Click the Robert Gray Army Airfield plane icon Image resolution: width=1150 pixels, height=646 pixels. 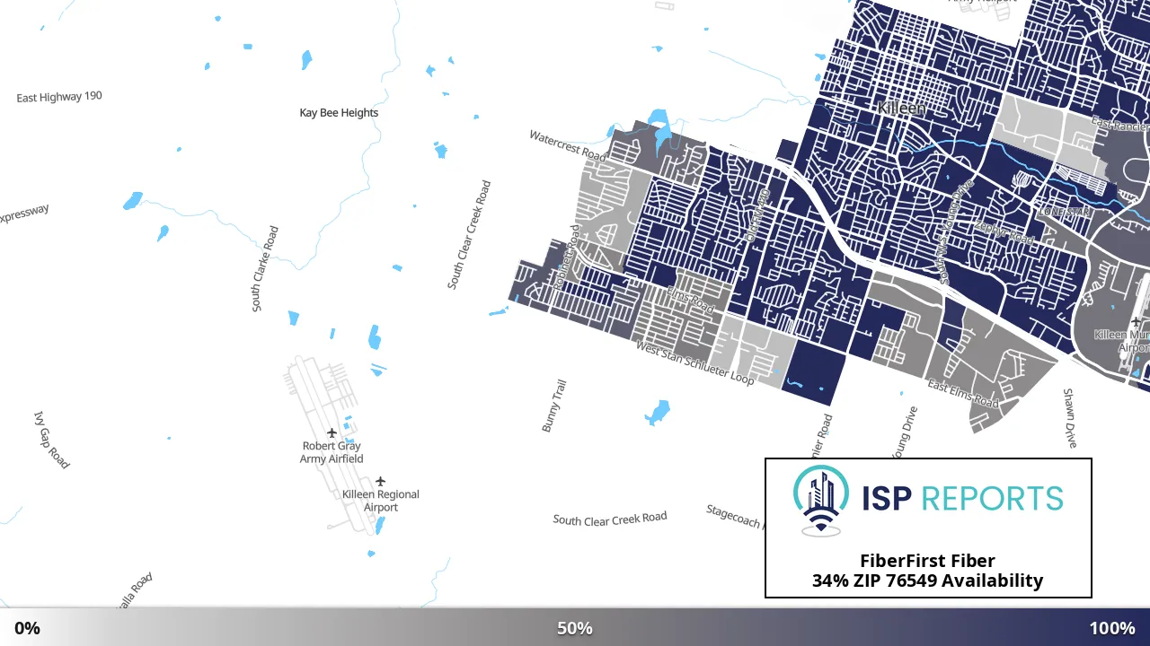(332, 432)
